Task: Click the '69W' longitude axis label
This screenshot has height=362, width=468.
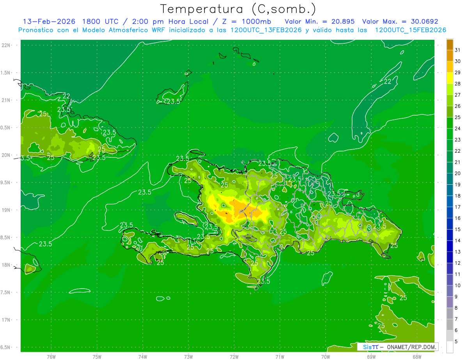Action: (x=371, y=357)
